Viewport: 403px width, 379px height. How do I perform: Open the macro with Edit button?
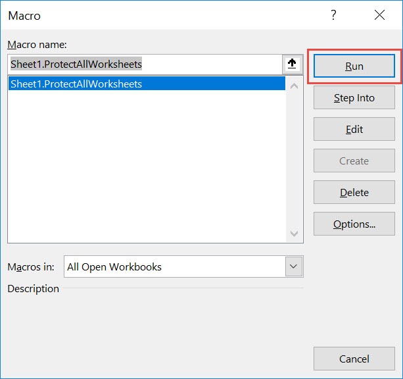[x=354, y=129]
